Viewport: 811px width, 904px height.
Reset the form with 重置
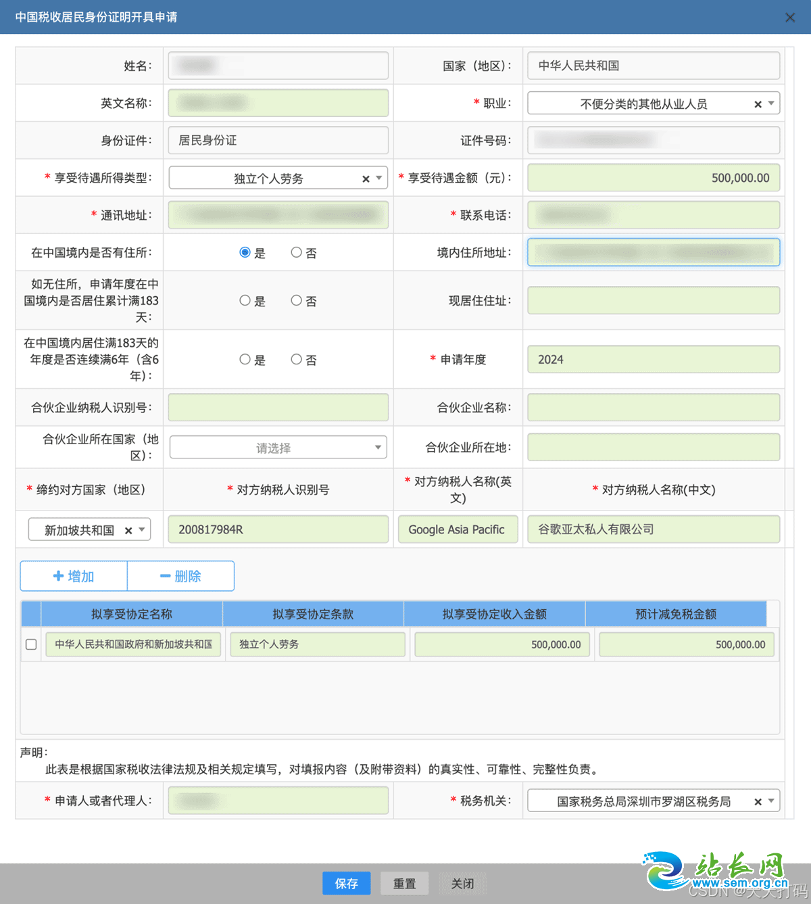pos(405,884)
